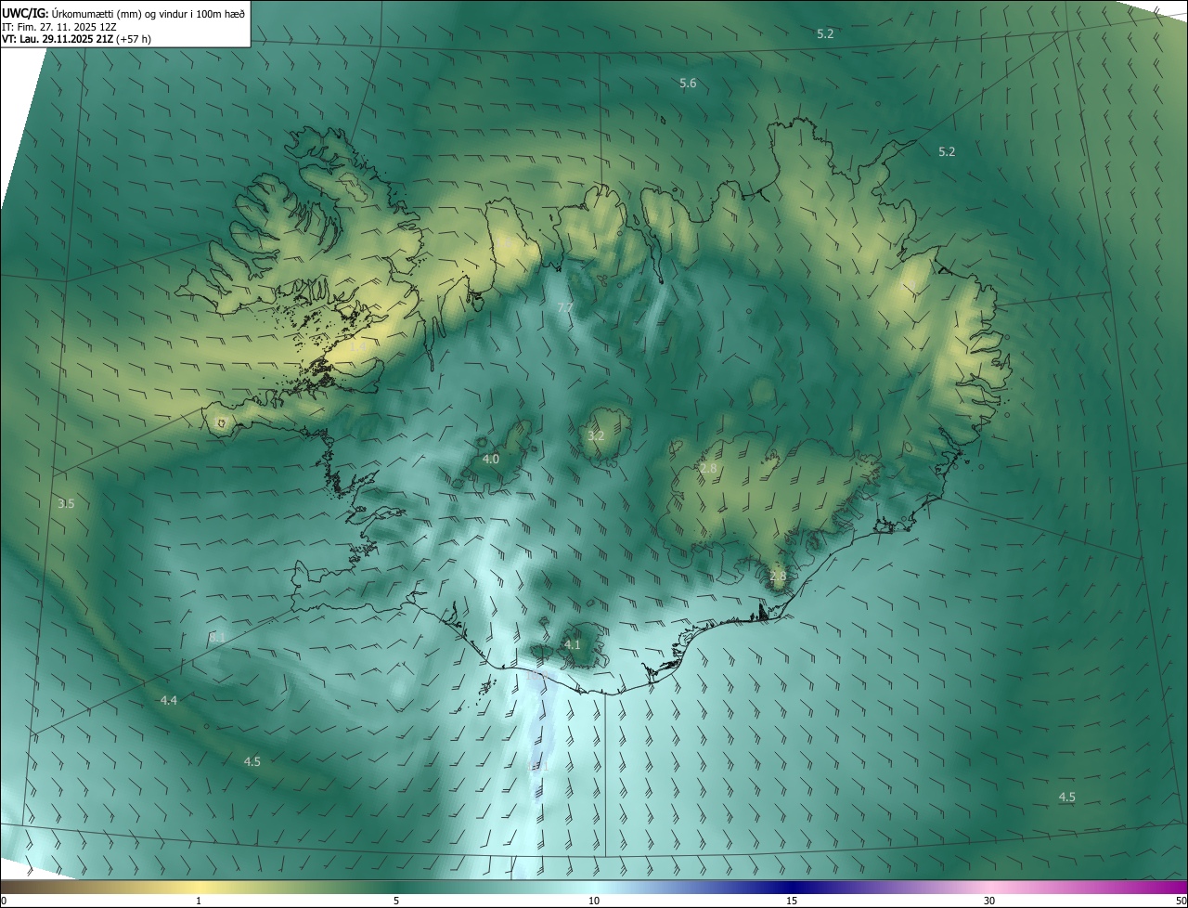
Task: Click the 5.2 value northeast of Iceland
Action: (x=947, y=151)
